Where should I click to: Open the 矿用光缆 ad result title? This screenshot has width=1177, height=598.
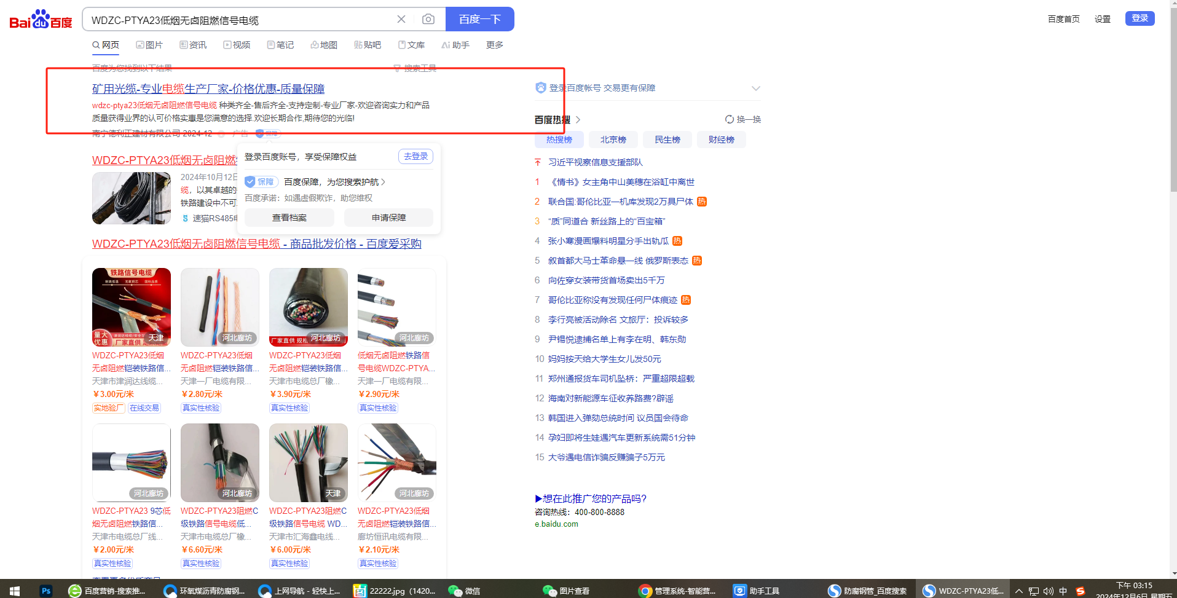(208, 89)
